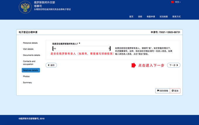Select Personal details in the sidebar
Viewport: 199px width, 125px height.
click(x=30, y=43)
